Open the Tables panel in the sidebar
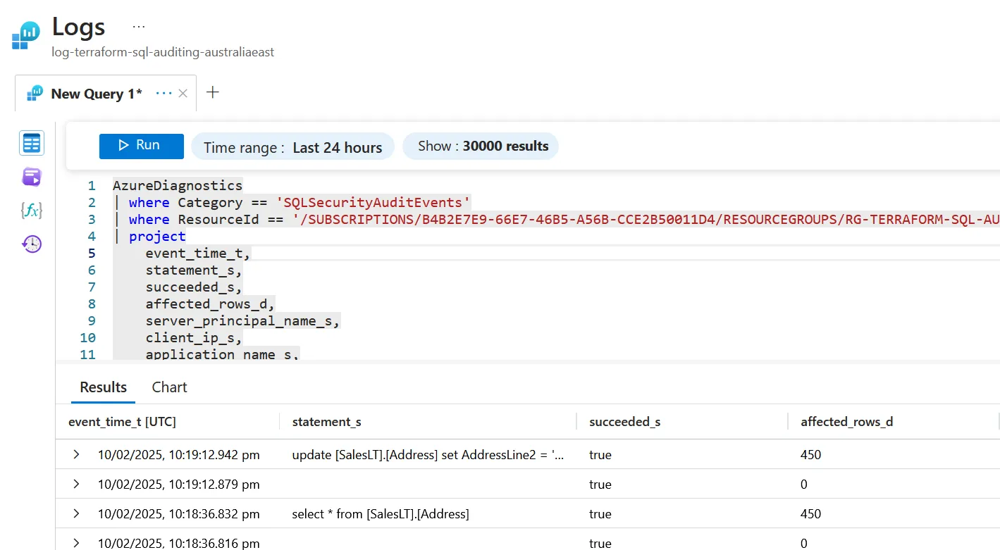 point(31,142)
